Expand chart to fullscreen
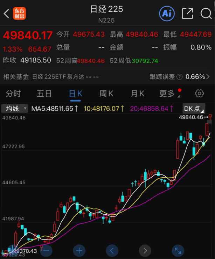The height and width of the screenshot is (259, 215). pyautogui.click(x=178, y=250)
